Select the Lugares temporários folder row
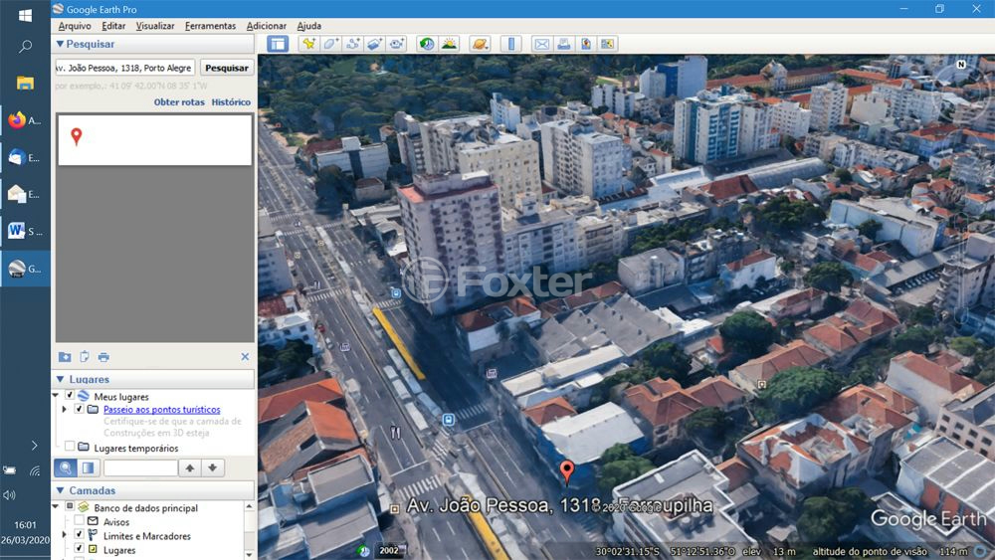Screen dimensions: 995x560 point(135,448)
